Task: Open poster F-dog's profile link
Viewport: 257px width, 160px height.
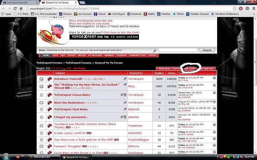Action: 185,80
